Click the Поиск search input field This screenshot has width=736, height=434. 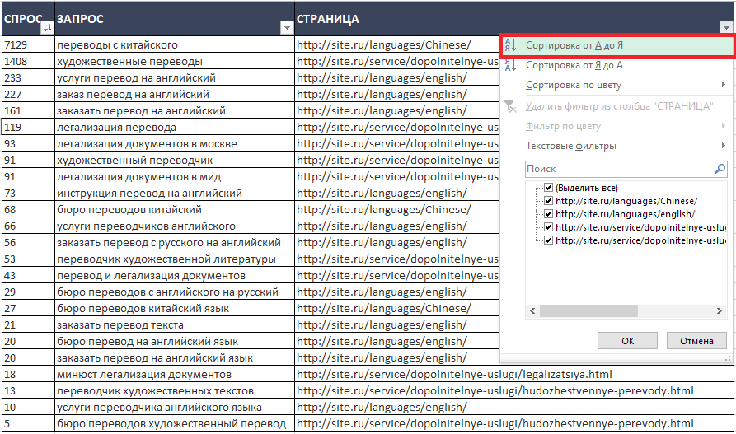point(618,169)
